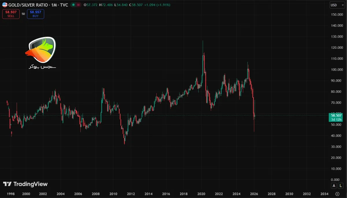Click the 2032 time axis label
347x198 pixels.
[307, 194]
